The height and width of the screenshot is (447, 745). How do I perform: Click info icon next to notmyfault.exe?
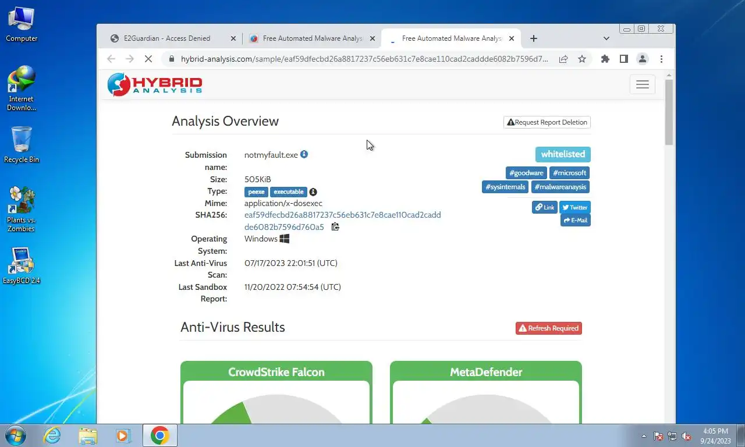point(304,154)
